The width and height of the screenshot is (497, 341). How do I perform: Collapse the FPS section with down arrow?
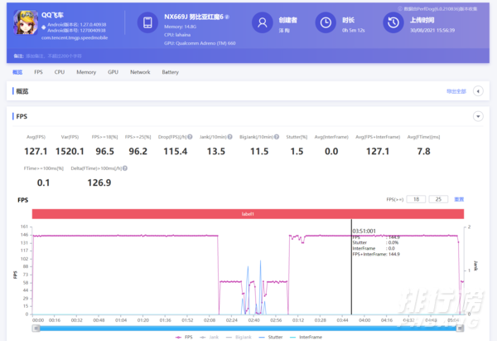tap(478, 116)
